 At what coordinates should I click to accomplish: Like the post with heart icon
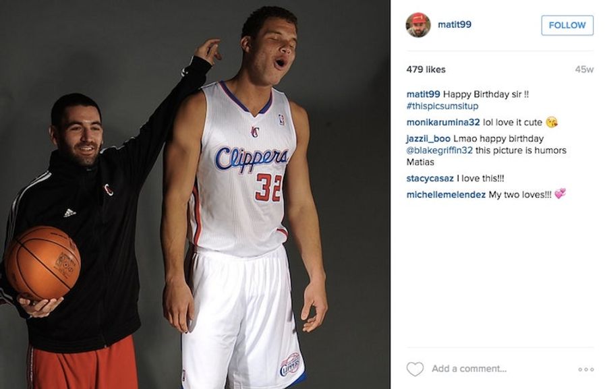(x=415, y=369)
